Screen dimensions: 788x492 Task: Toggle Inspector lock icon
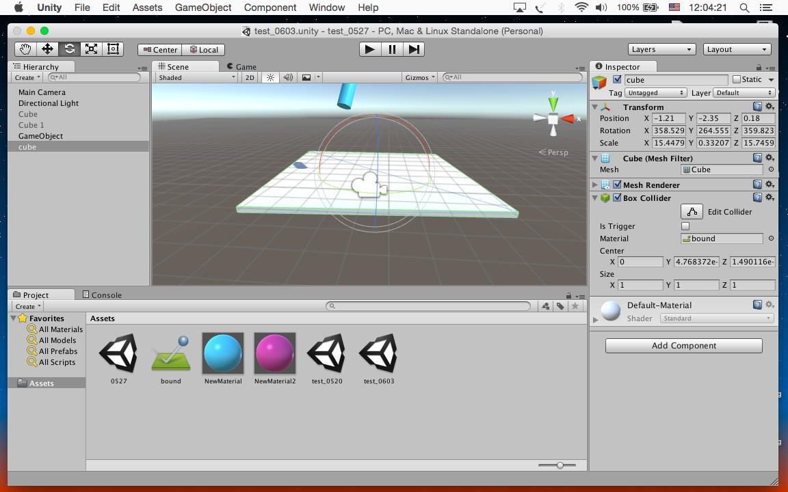point(759,67)
